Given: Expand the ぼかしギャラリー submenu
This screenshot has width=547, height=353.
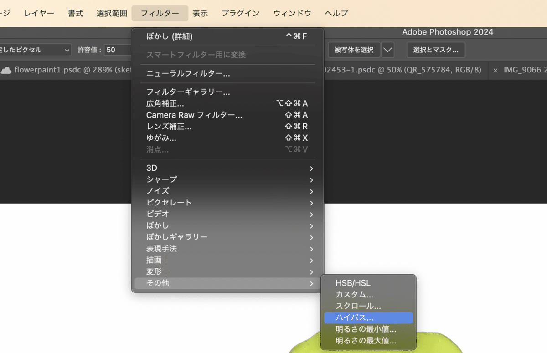Looking at the screenshot, I should 227,237.
